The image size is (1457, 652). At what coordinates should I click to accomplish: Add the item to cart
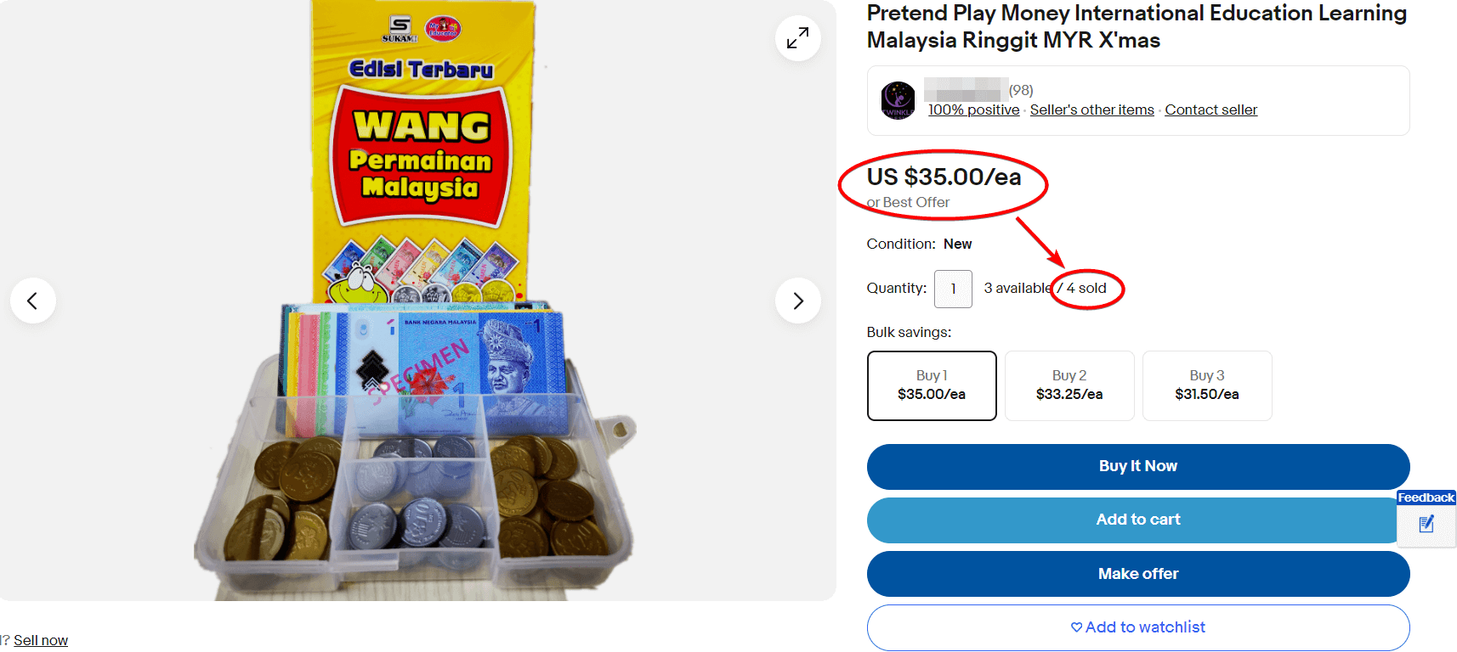1137,520
